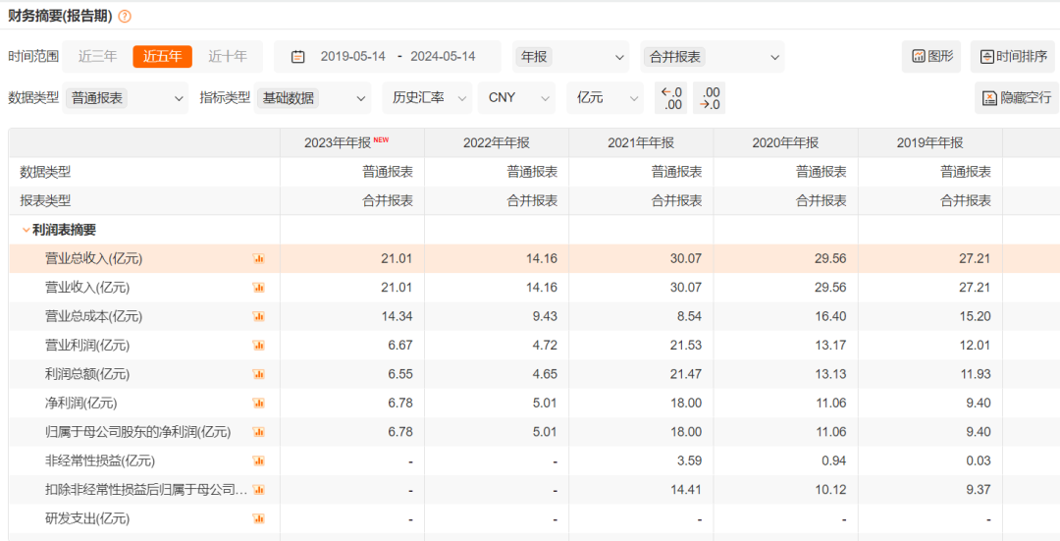
Task: Open the calendar date picker icon
Action: click(x=297, y=57)
